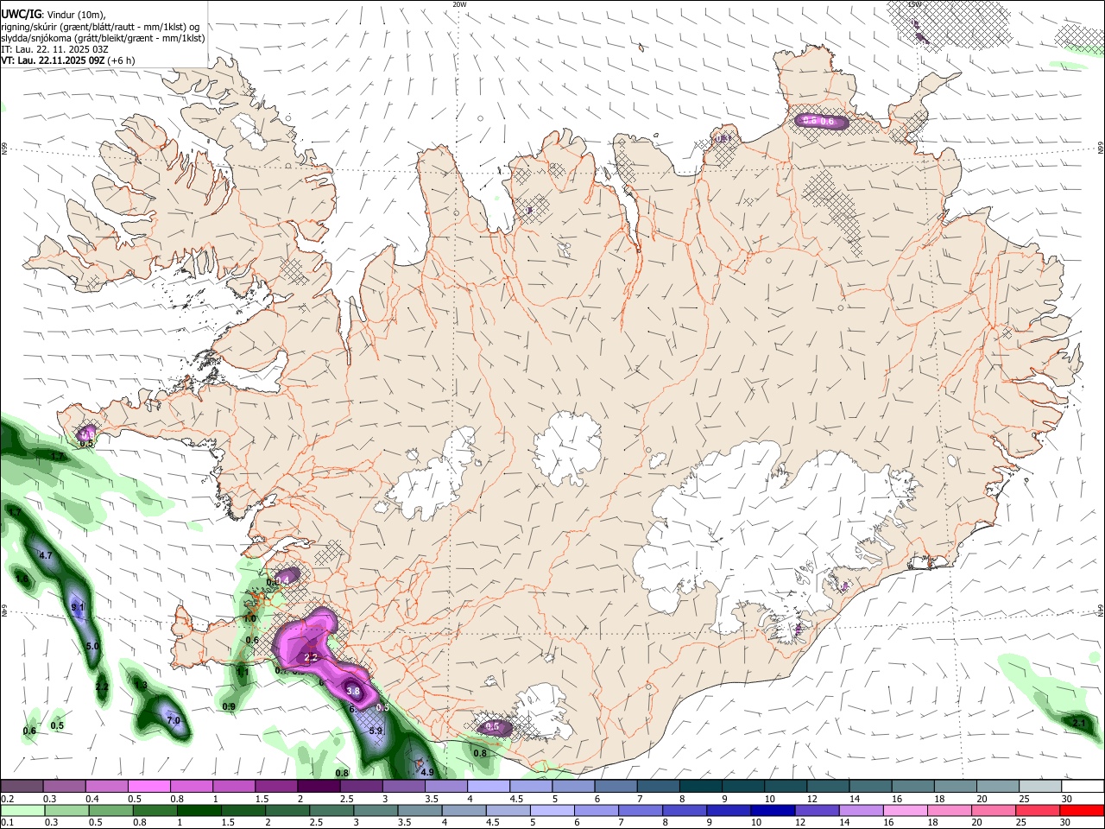
Task: Click the 'IT: Lau. 22. 11. 2025 03Z' line
Action: (x=54, y=49)
